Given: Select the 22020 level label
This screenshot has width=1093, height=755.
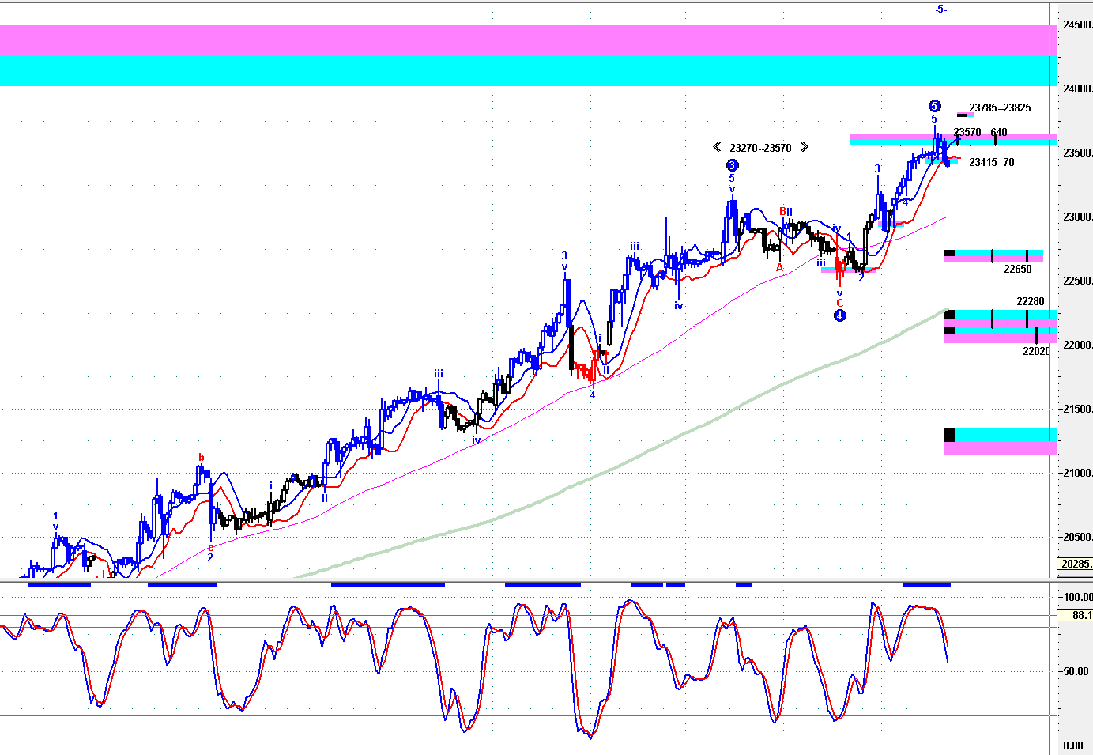Looking at the screenshot, I should tap(1036, 351).
